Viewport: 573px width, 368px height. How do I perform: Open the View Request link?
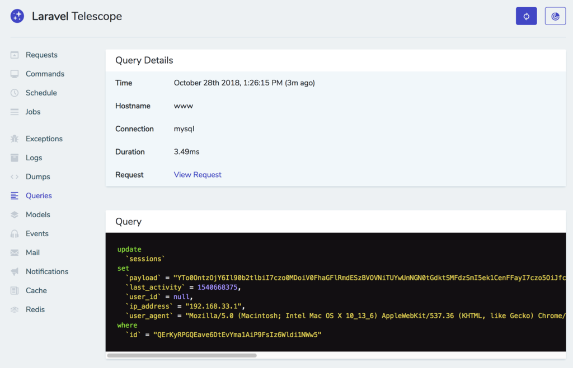point(197,174)
